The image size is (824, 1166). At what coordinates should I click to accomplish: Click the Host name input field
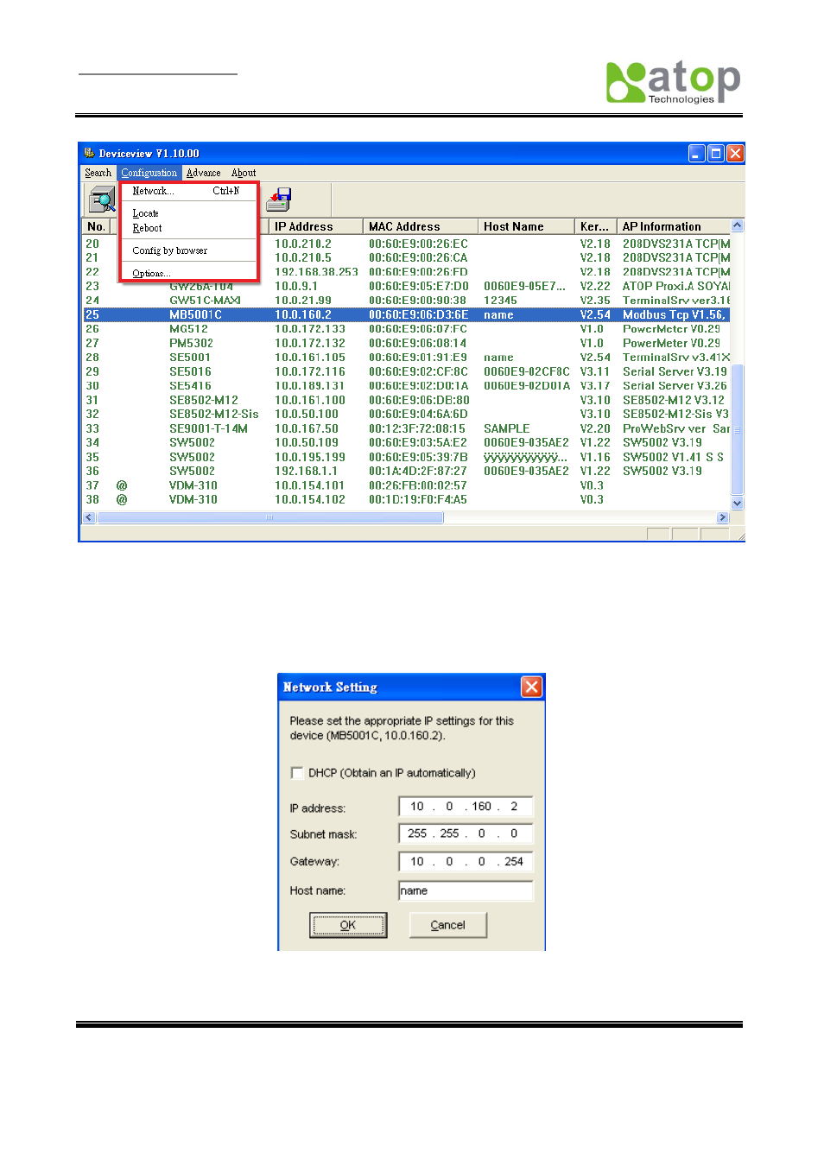click(466, 890)
